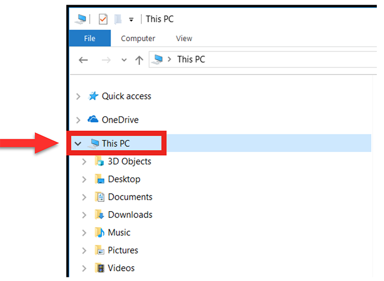Select Quick access in navigation pane
384x281 pixels.
(x=126, y=96)
